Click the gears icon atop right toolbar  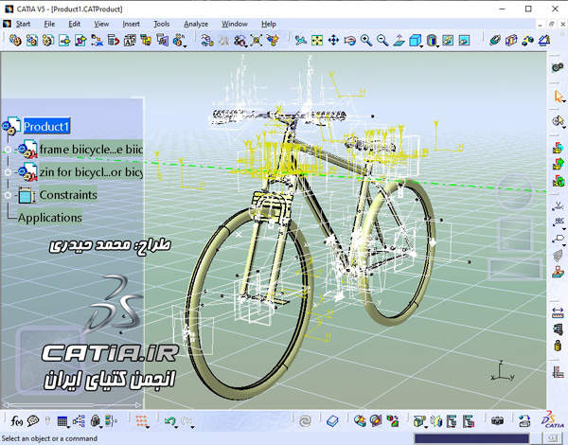pos(558,67)
